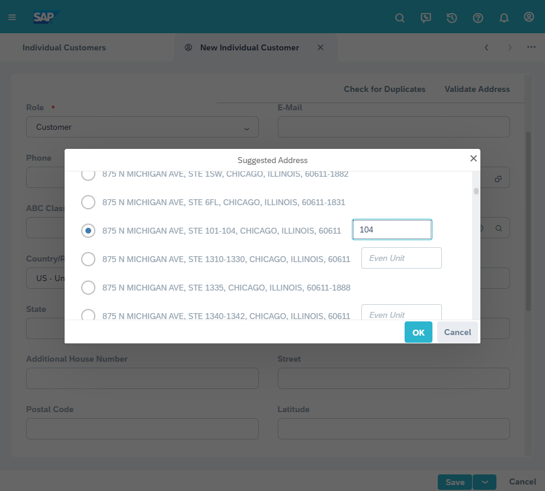Select the New Individual Customer tab
545x491 pixels.
tap(249, 47)
